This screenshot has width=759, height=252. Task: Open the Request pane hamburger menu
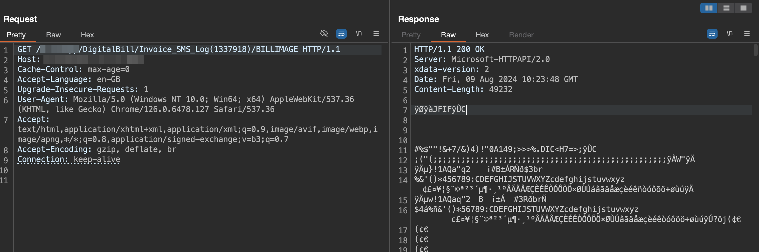coord(376,33)
